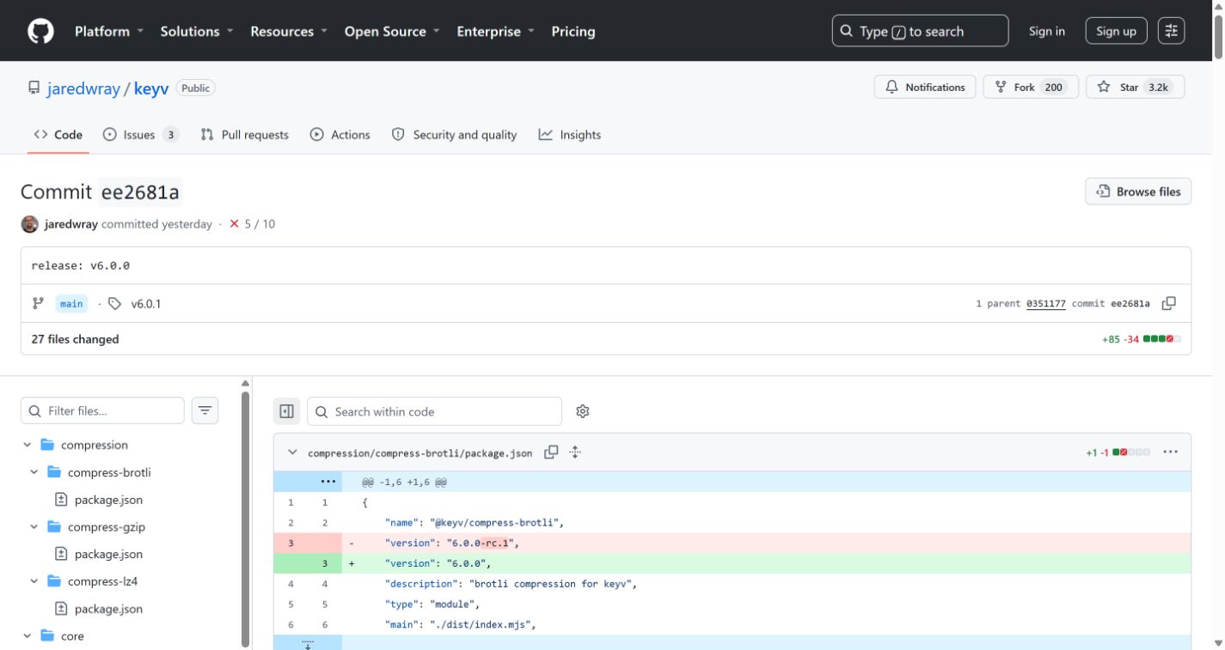1225x650 pixels.
Task: Open parent commit 0351177
Action: 1047,304
